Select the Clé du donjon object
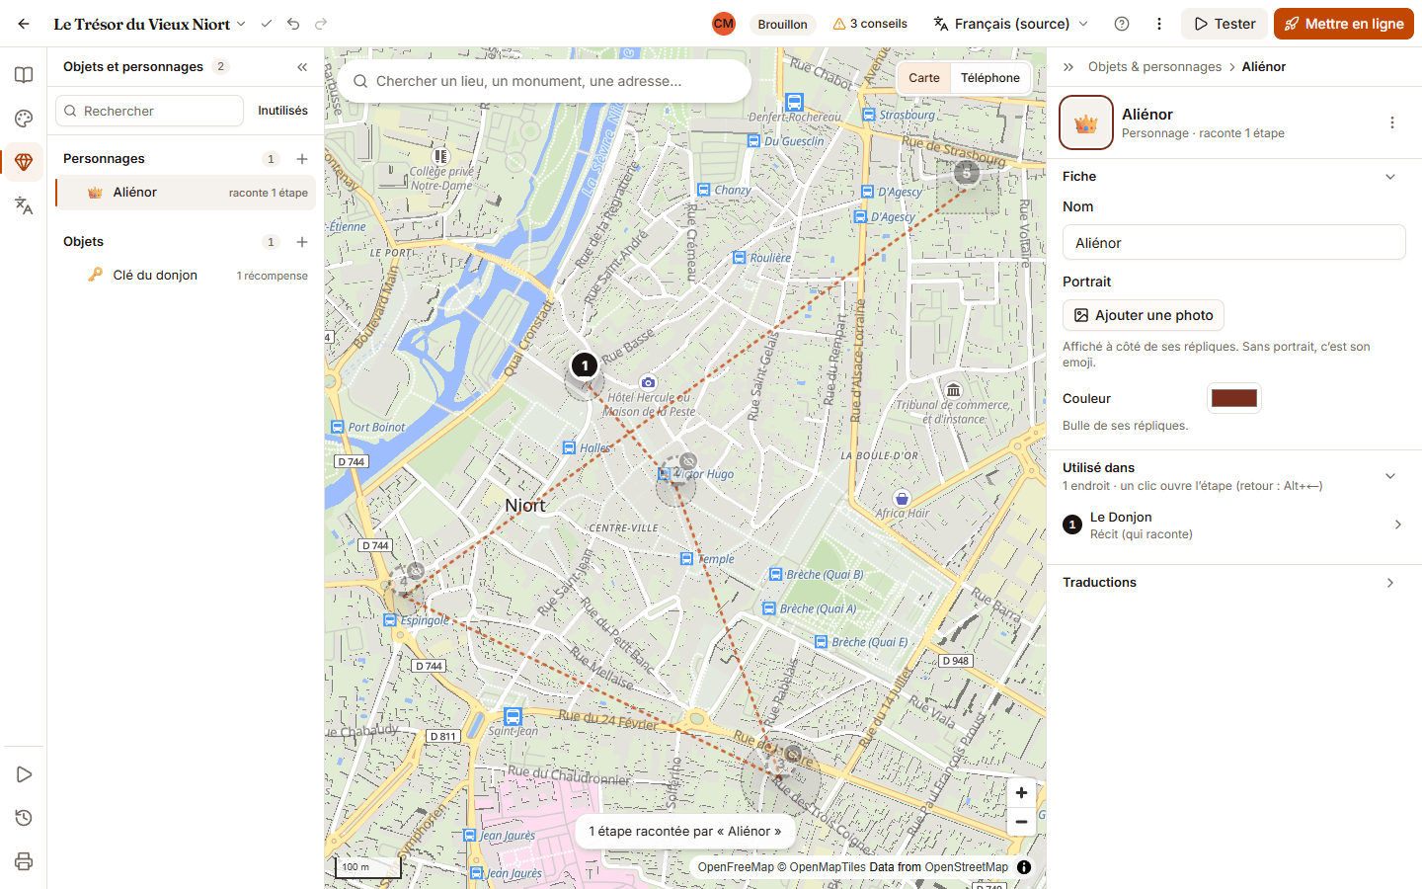The image size is (1422, 889). coord(186,276)
